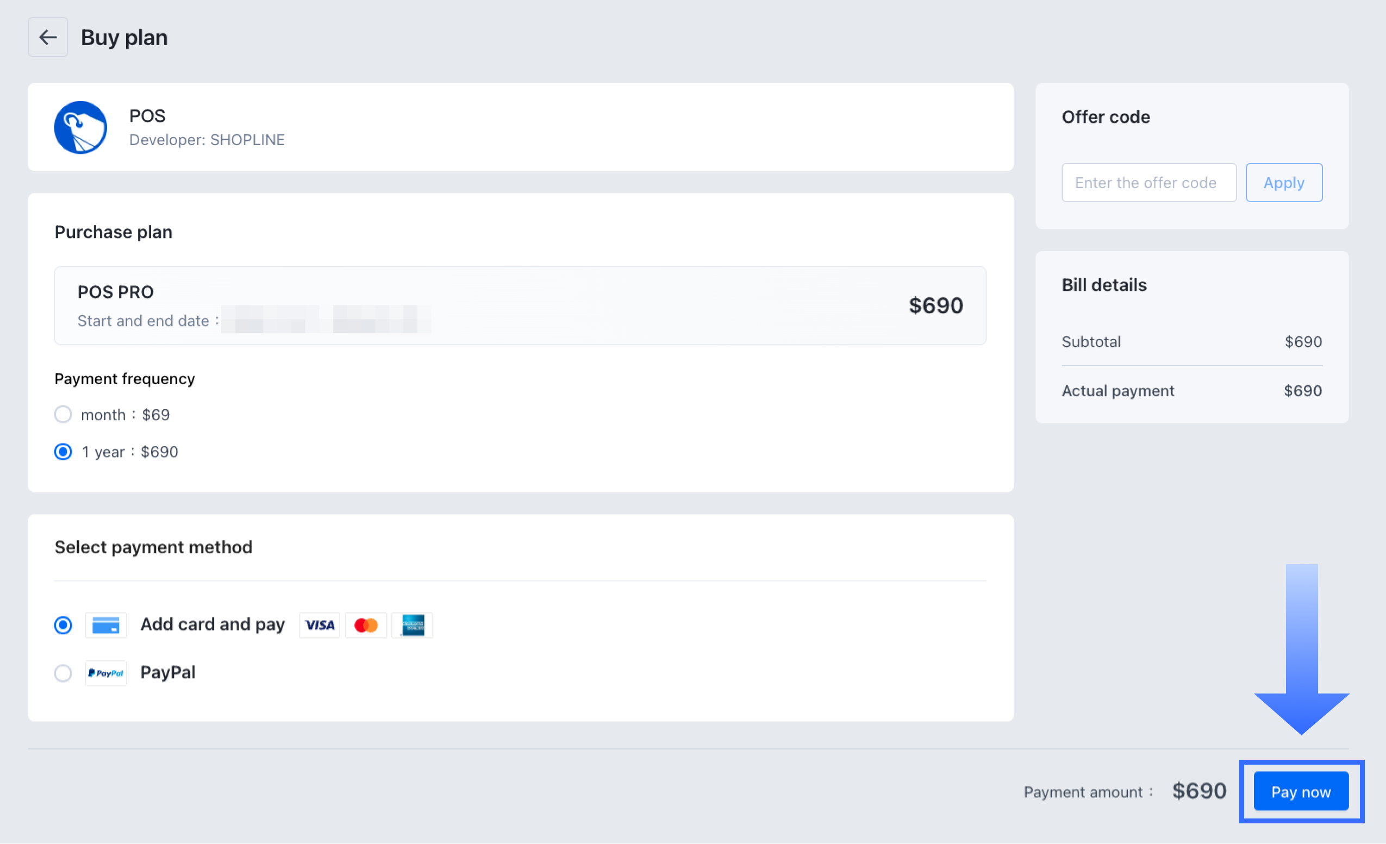Viewport: 1386px width, 844px height.
Task: Click the Add card and pay label
Action: 213,624
